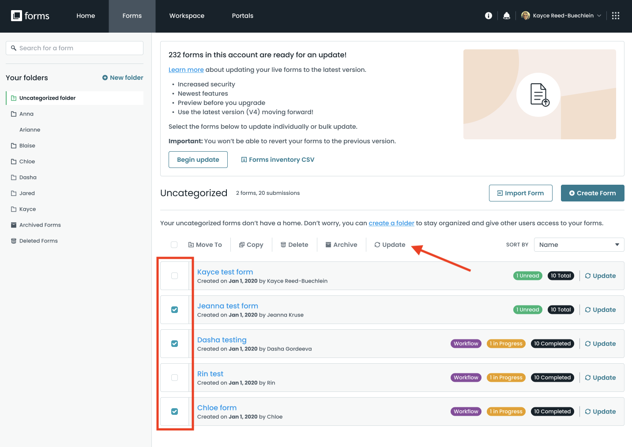Screen dimensions: 632x447
Task: Click the forms logo icon
Action: click(16, 16)
